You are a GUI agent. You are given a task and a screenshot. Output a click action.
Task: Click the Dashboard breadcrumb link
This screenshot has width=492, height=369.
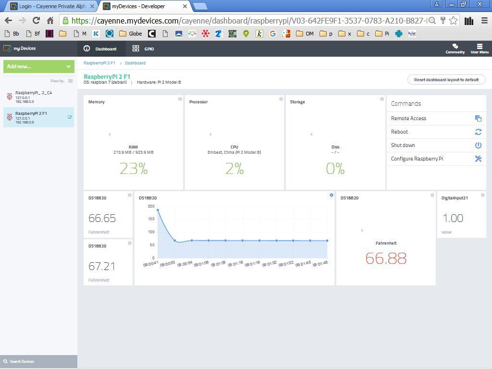point(135,63)
